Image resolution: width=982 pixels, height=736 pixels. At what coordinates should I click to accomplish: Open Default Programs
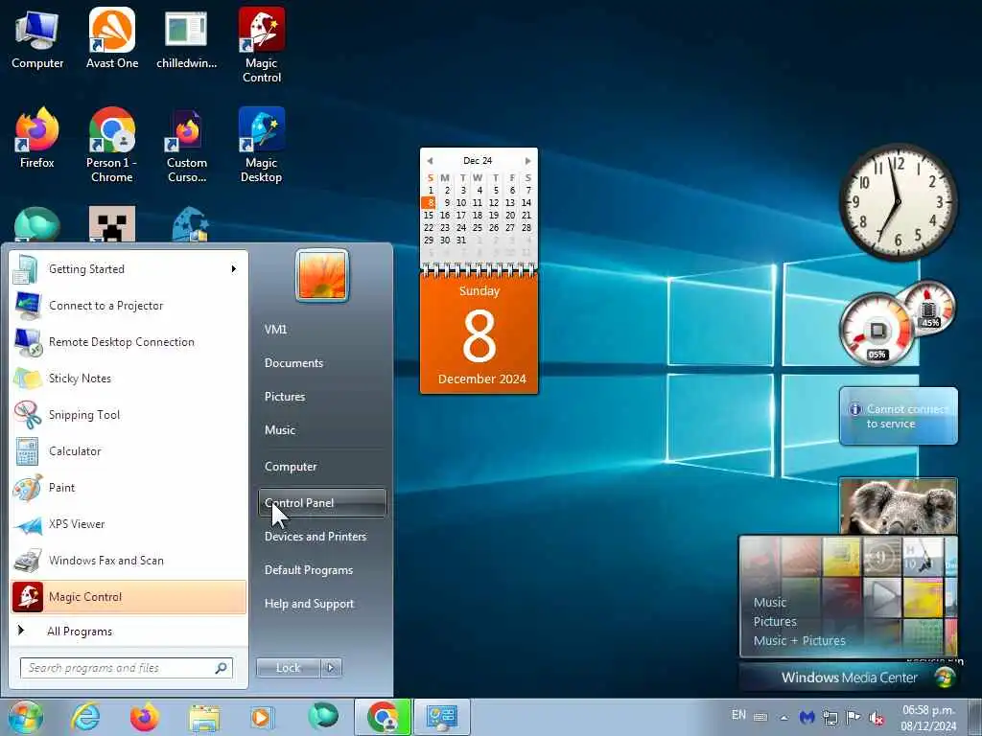click(x=322, y=570)
